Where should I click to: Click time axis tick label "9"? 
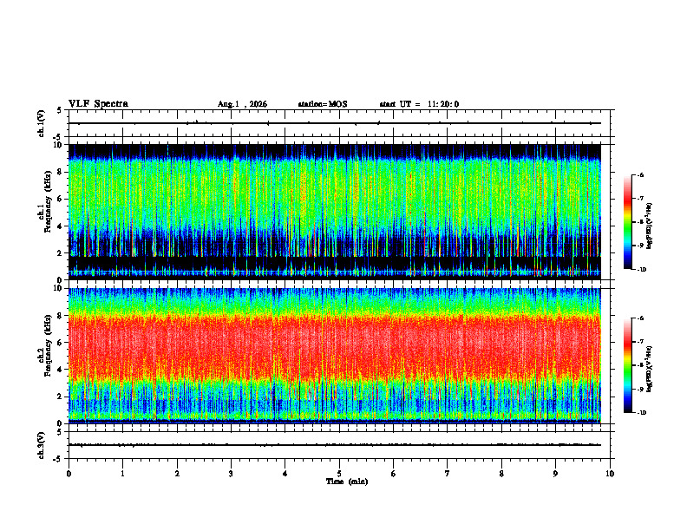[555, 474]
